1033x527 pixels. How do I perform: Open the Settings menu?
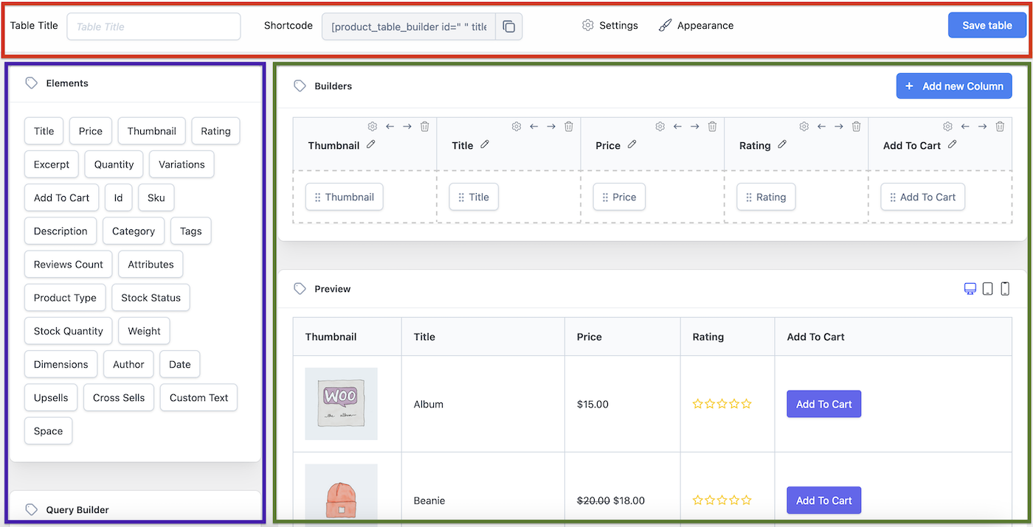[x=609, y=25]
